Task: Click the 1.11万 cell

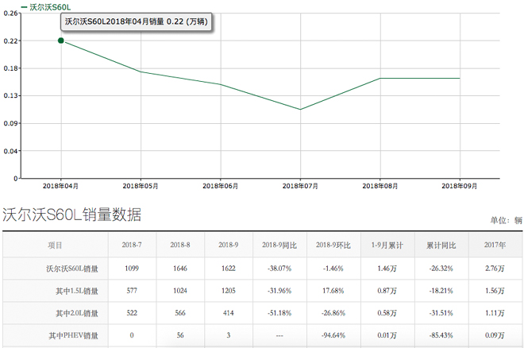Action: [495, 313]
